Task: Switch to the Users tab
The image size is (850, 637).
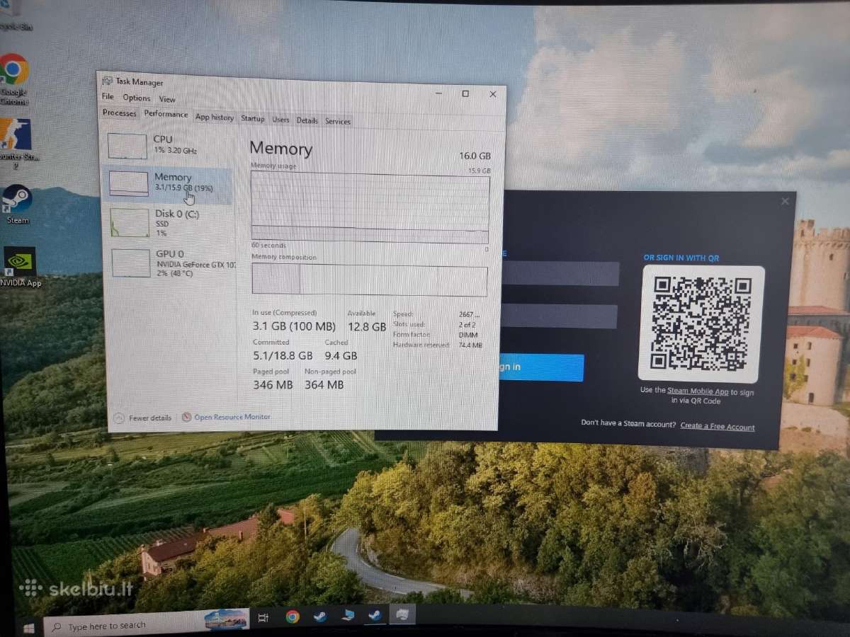Action: coord(281,120)
